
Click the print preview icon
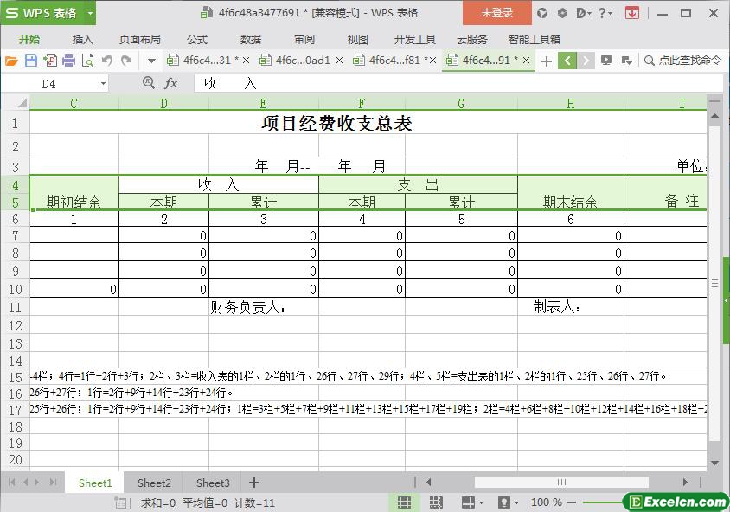click(x=87, y=61)
